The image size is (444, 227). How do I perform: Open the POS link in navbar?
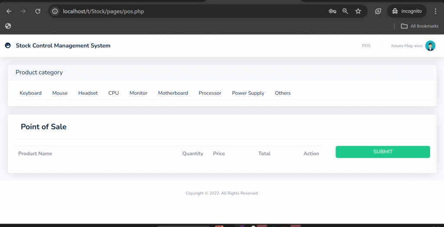pos(366,46)
